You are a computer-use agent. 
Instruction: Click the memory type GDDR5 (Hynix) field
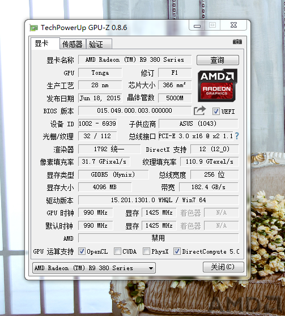[113, 174]
